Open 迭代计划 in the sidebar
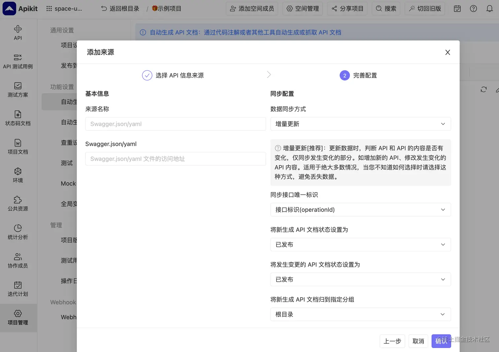 (18, 289)
